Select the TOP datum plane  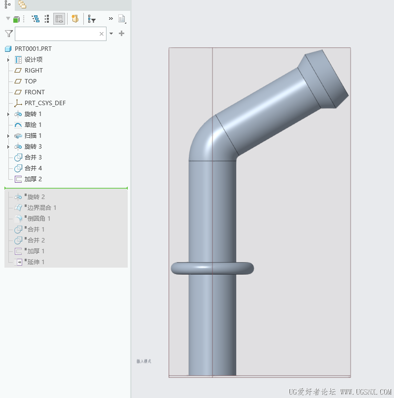pyautogui.click(x=31, y=81)
